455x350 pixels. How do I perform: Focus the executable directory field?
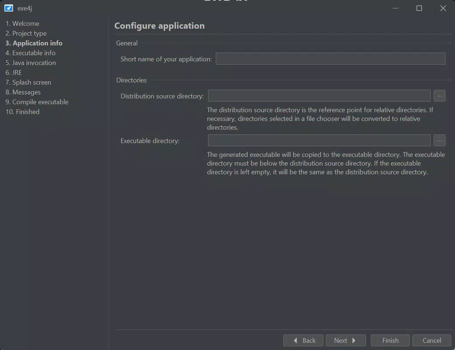pyautogui.click(x=319, y=140)
